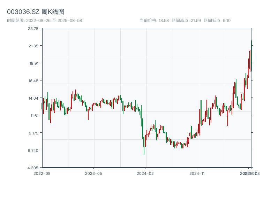The width and height of the screenshot is (279, 209).
Task: Click the 21.35 y-axis price label
Action: (33, 46)
